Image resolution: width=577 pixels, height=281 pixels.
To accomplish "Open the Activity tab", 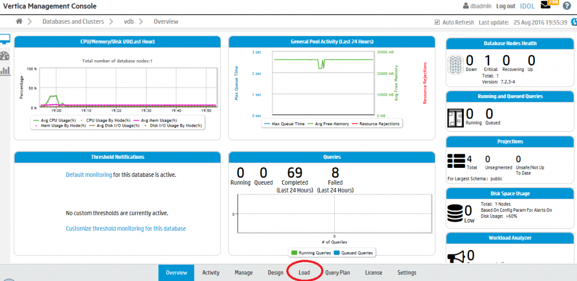I will point(211,273).
